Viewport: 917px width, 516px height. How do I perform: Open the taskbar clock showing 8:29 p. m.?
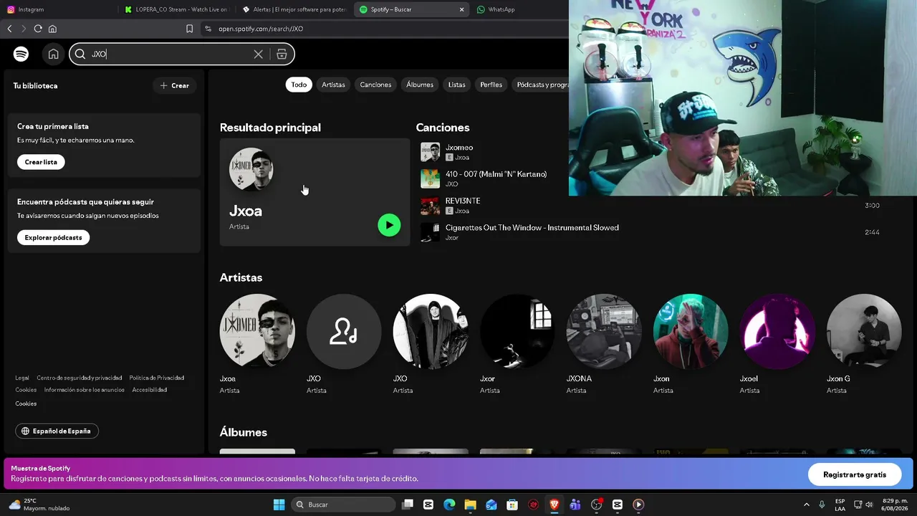point(896,505)
